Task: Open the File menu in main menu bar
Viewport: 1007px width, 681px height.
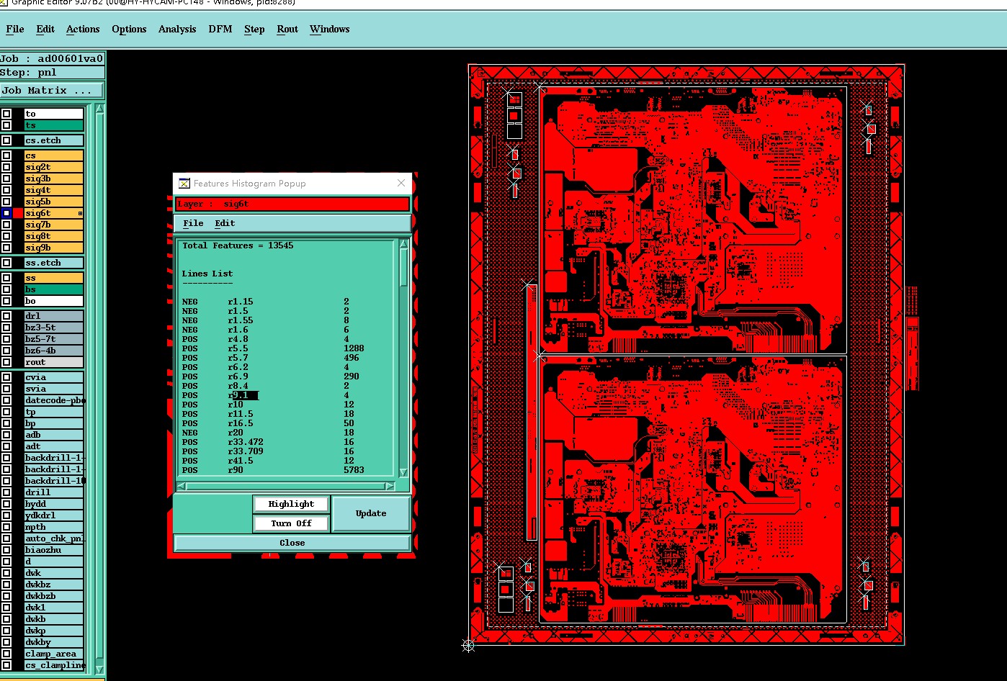Action: 15,30
